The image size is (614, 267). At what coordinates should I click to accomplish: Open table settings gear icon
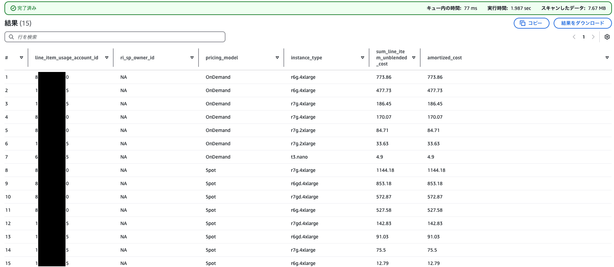pos(607,37)
